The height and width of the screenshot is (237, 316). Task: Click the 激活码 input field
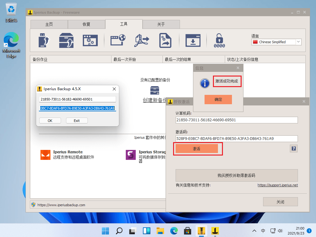pos(237,138)
